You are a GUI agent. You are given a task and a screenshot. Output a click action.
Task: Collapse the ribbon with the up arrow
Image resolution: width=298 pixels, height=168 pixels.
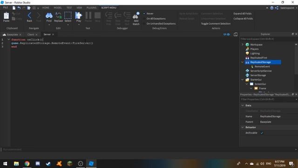pos(267,8)
